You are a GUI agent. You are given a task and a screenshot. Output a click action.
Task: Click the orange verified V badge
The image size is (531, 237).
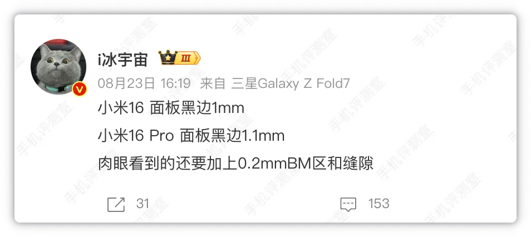80,90
